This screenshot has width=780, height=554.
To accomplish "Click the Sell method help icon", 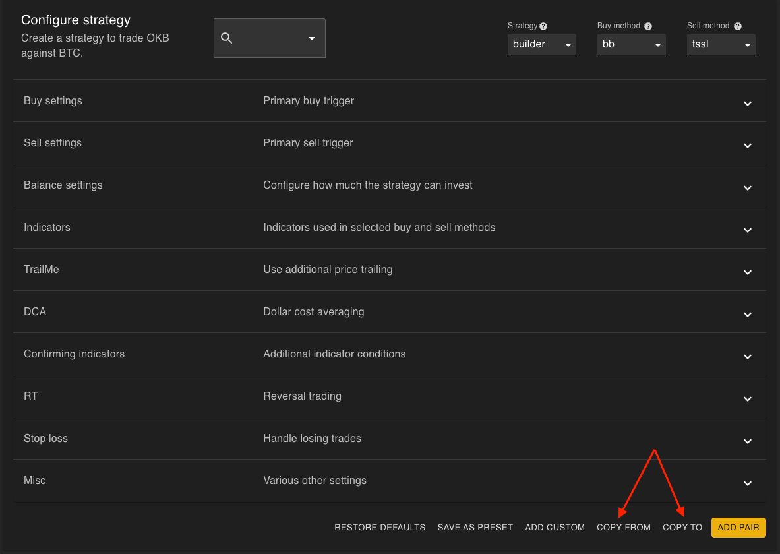I will [738, 26].
